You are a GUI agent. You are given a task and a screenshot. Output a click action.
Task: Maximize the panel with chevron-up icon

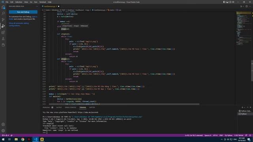[x=247, y=107]
